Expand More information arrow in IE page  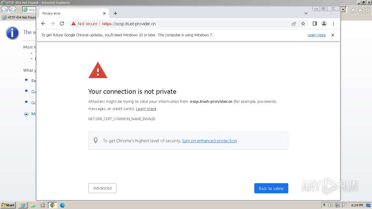click(x=26, y=114)
